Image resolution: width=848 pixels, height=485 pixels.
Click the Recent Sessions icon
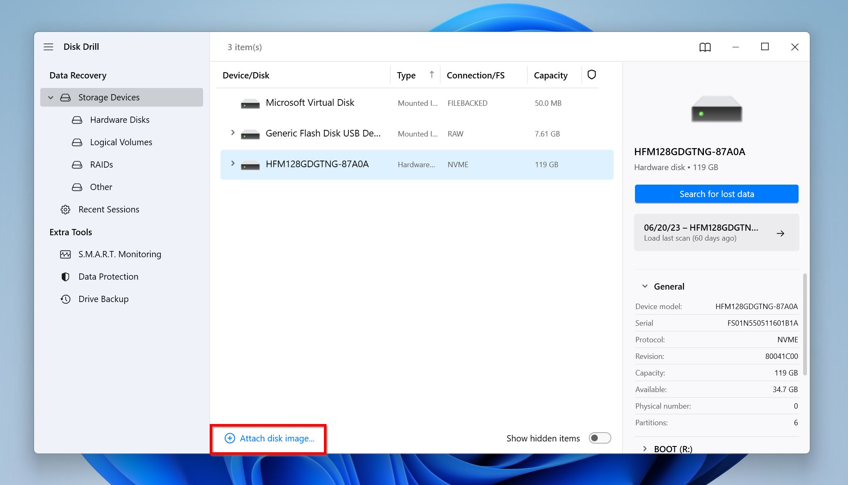[x=66, y=209]
